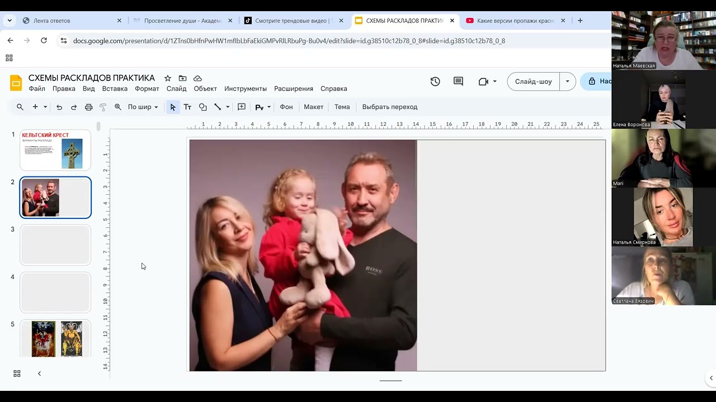
Task: Undo the last action
Action: 59,107
